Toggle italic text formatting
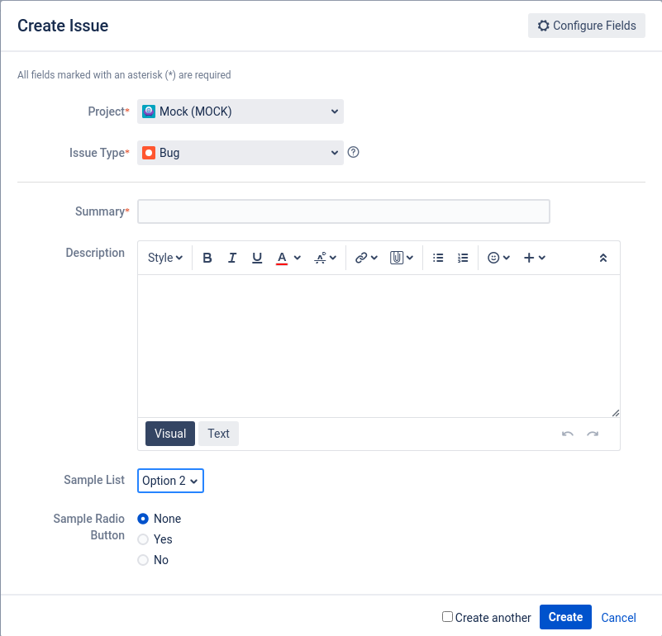This screenshot has width=662, height=636. (231, 258)
